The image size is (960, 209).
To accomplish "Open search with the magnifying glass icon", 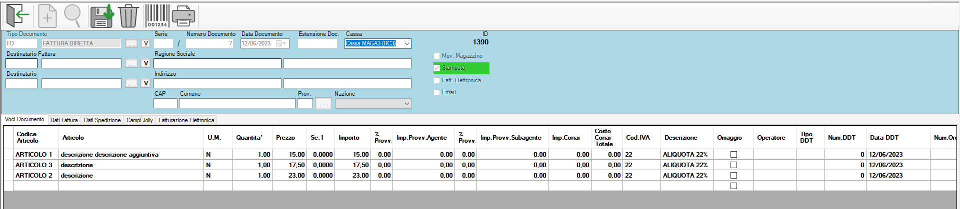I will point(72,16).
